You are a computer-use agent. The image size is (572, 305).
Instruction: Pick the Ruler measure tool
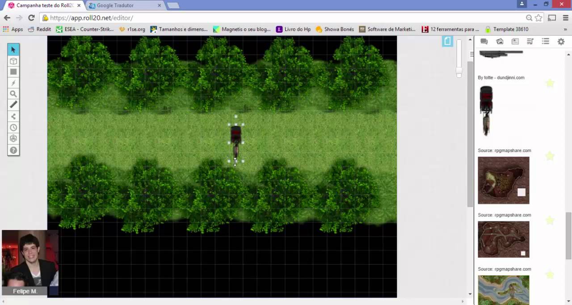click(x=13, y=105)
